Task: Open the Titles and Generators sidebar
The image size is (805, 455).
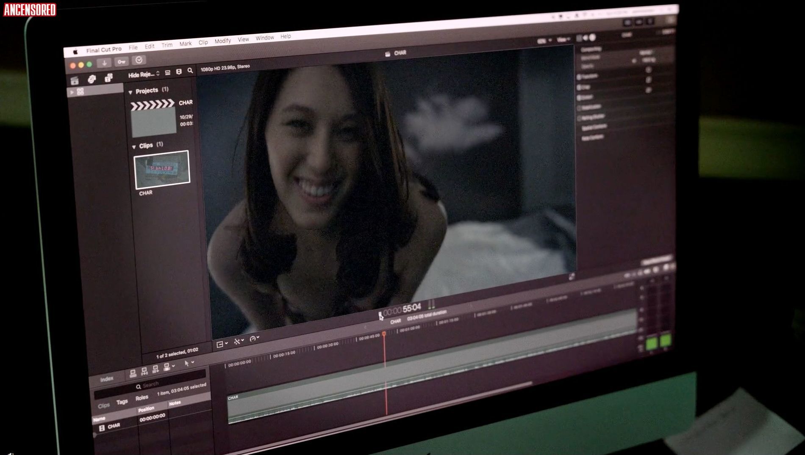Action: coord(108,77)
